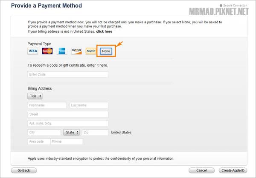Choose the MasterCard payment icon
Viewport: 256px width, 178px height.
click(x=47, y=51)
